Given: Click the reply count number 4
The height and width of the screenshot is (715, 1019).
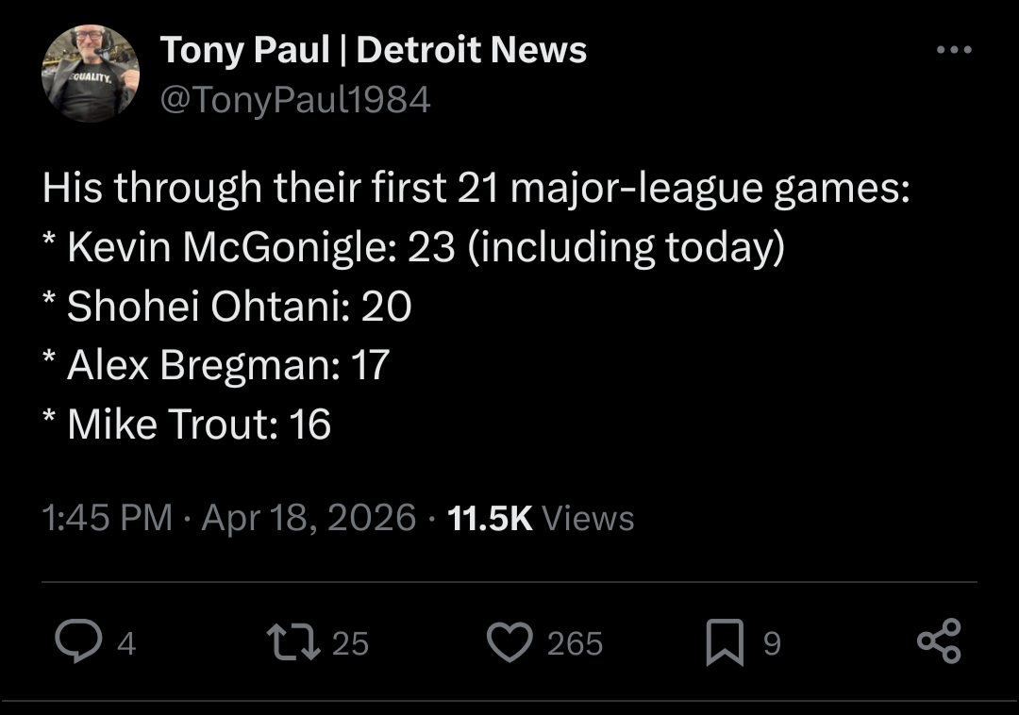Looking at the screenshot, I should (x=126, y=643).
